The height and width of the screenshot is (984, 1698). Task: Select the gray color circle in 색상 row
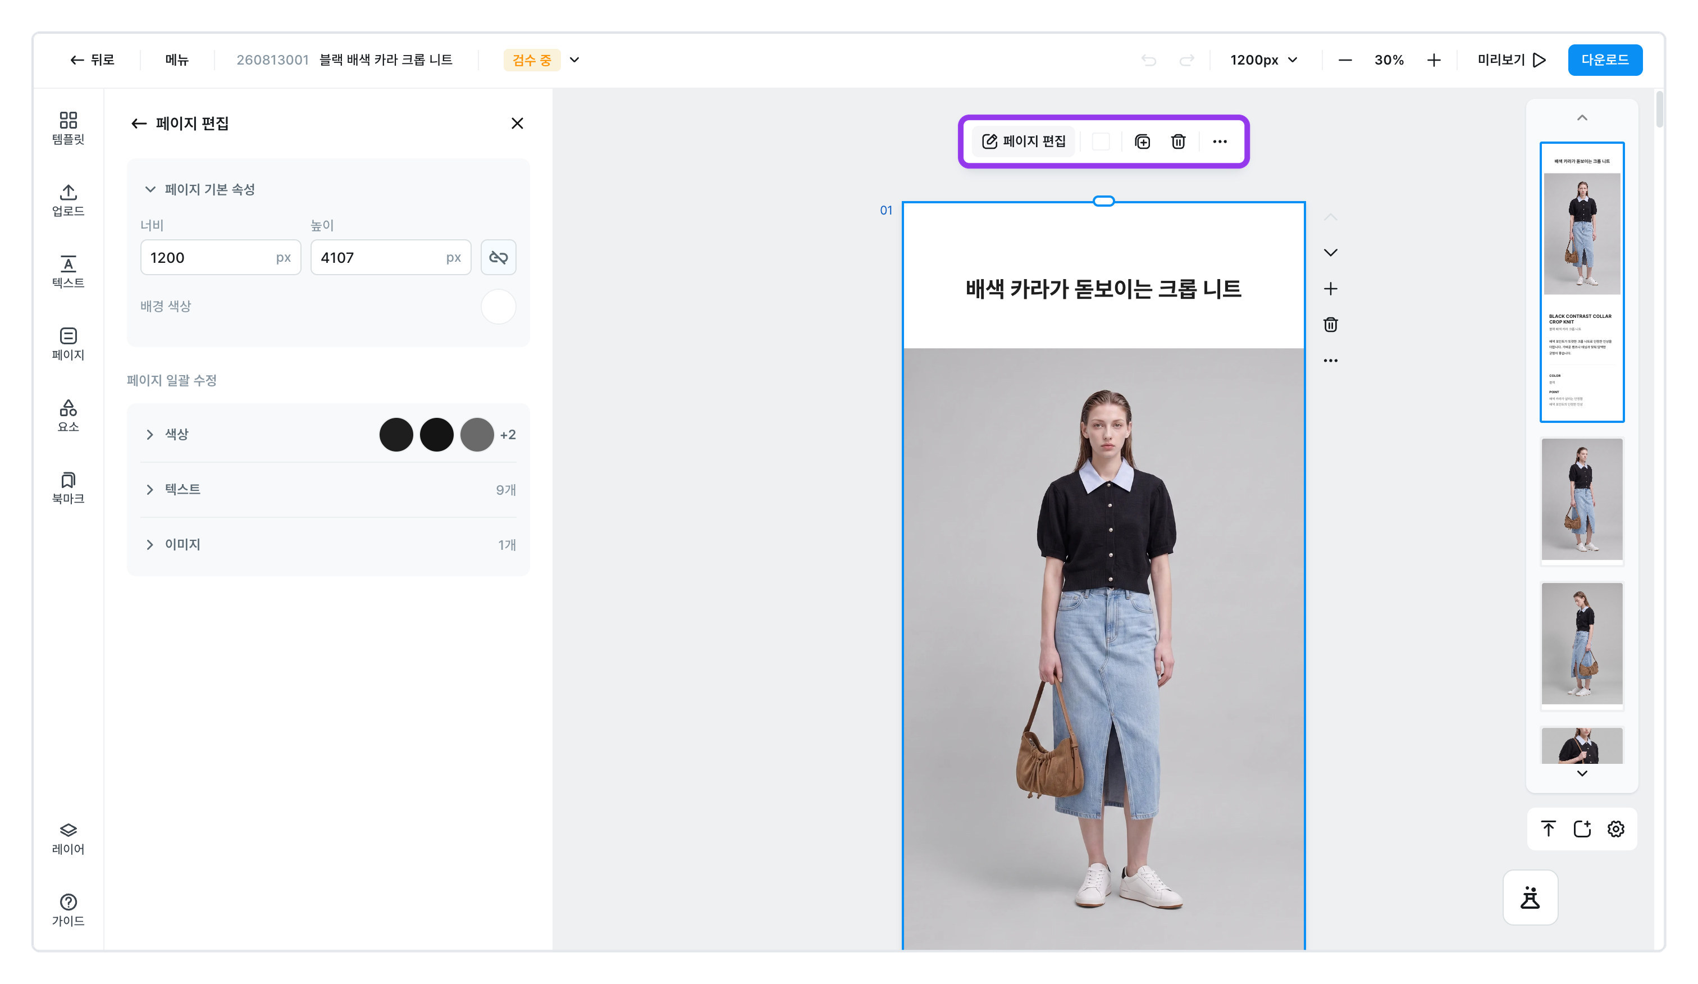click(x=477, y=435)
